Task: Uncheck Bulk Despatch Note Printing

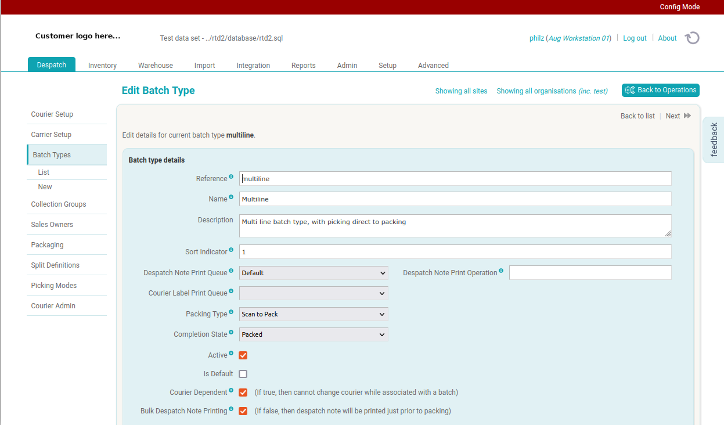Action: 243,410
